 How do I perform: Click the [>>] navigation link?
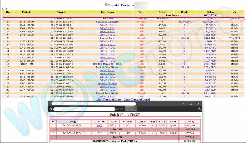click(x=5, y=9)
